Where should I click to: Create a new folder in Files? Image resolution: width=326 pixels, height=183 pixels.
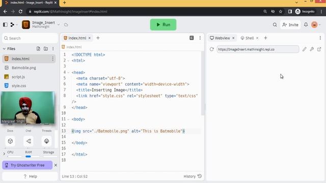[x=45, y=49]
